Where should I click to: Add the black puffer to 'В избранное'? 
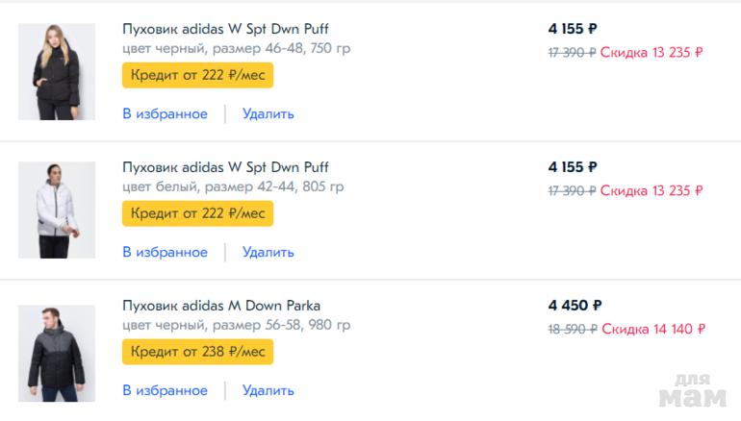165,114
